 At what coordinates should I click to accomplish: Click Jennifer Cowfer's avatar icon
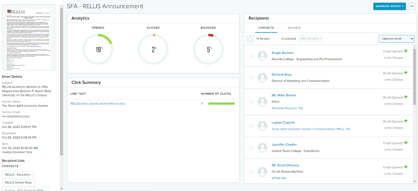[262, 147]
